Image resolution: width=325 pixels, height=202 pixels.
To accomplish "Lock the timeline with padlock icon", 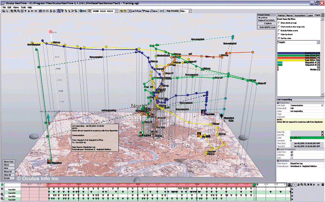I will [x=298, y=185].
